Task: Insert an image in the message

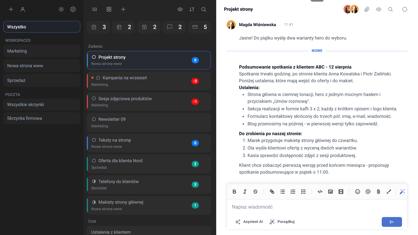Action: [x=330, y=192]
